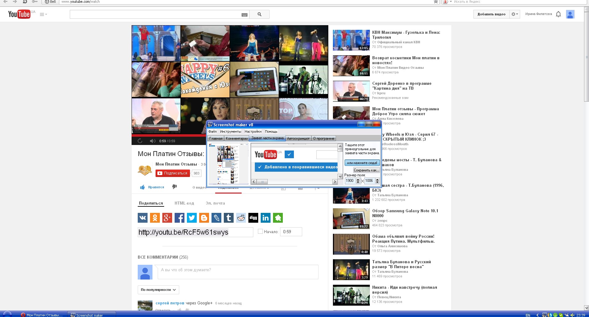Share the video on Google+
This screenshot has height=317, width=589.
[167, 218]
